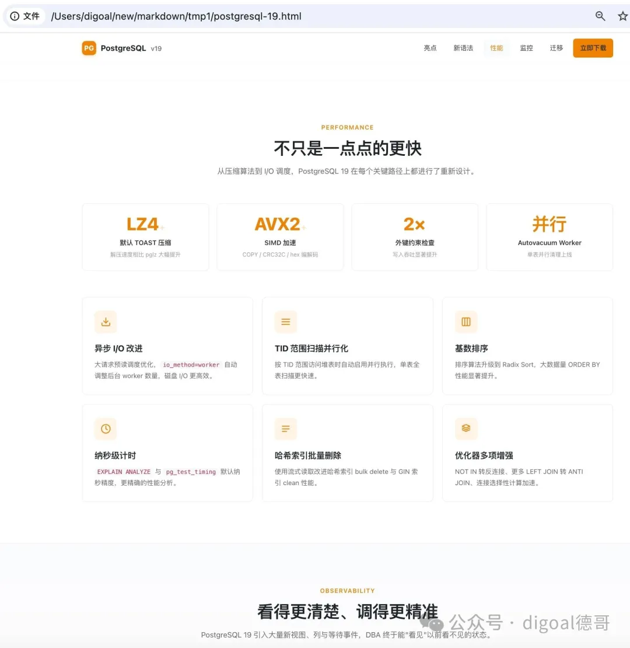
Task: Click the site info icon in address bar
Action: point(15,16)
